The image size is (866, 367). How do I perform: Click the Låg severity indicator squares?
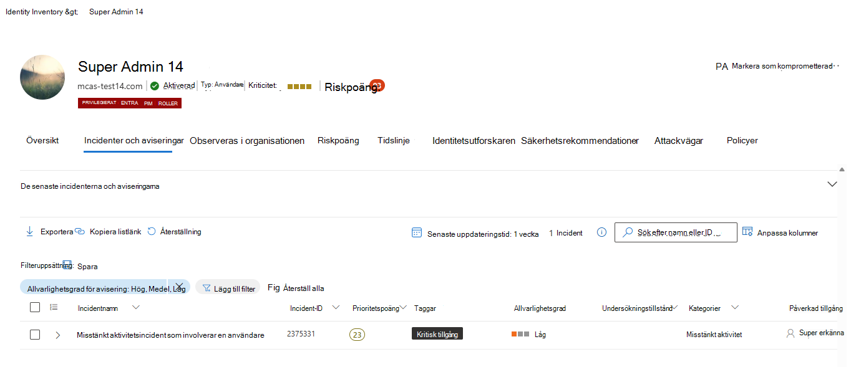519,334
